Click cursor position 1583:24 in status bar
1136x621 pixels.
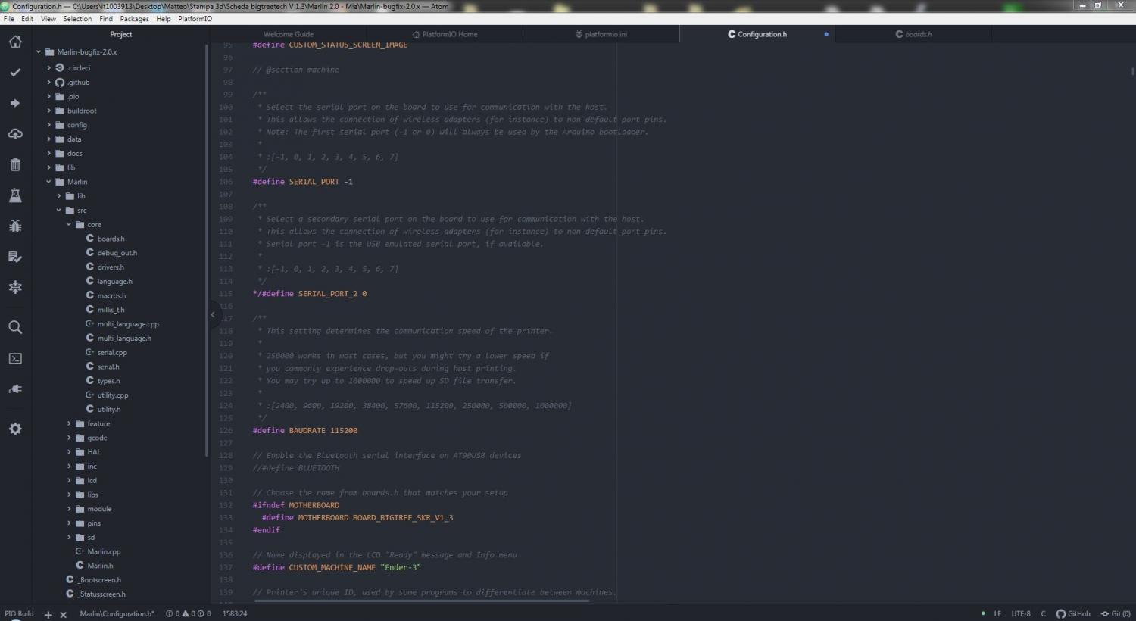(x=235, y=613)
